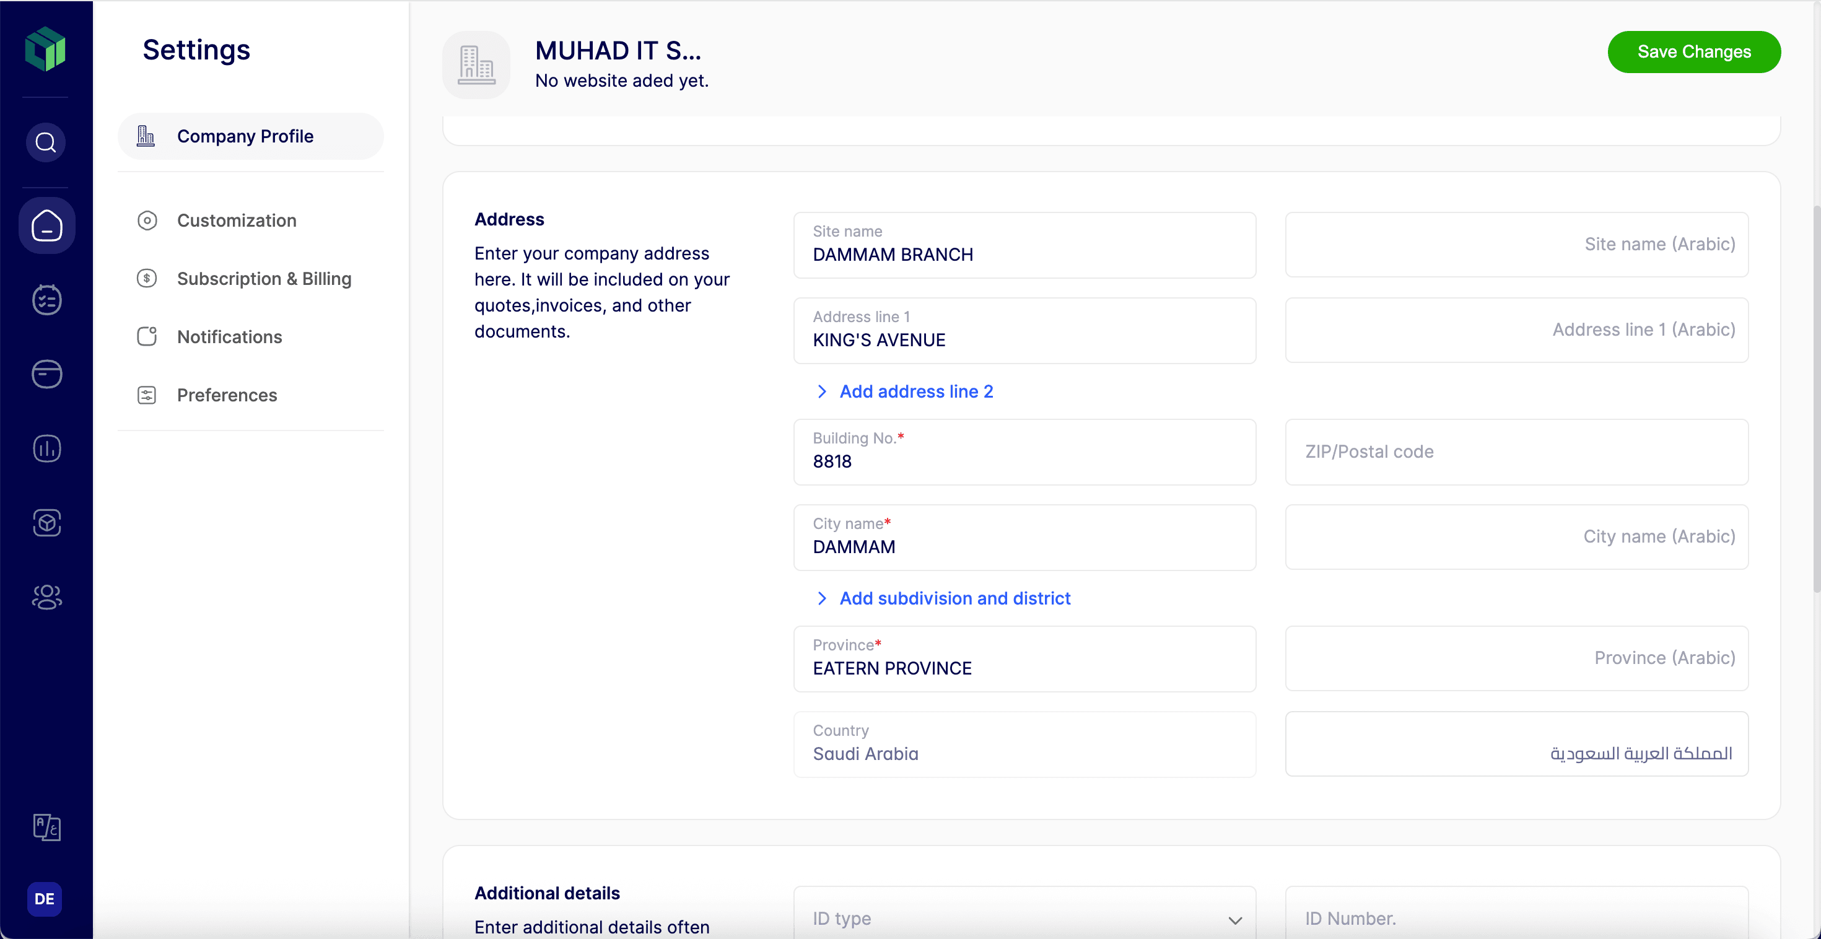
Task: Edit the City name field
Action: pyautogui.click(x=1024, y=538)
